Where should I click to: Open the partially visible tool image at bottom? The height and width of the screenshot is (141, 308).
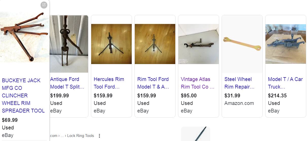pyautogui.click(x=196, y=134)
